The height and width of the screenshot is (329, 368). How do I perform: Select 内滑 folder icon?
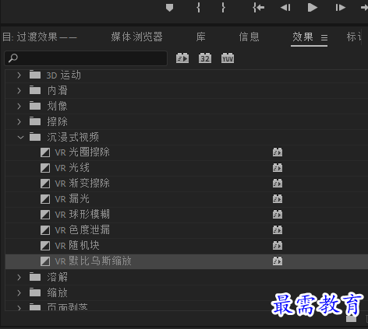click(x=35, y=90)
